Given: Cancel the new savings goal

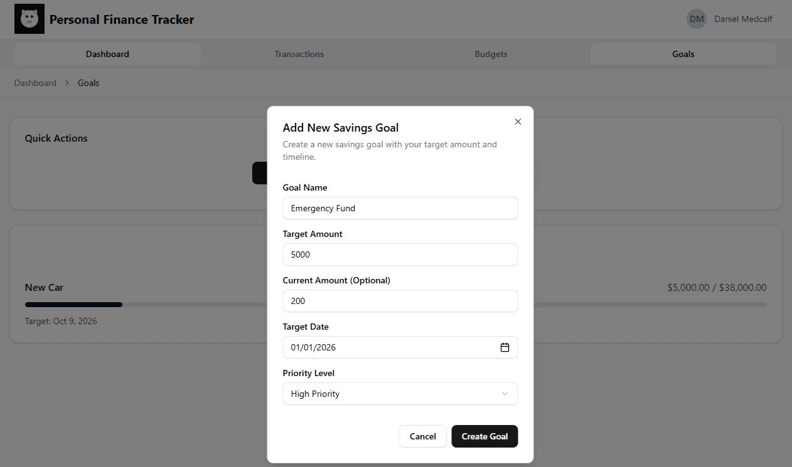Looking at the screenshot, I should 422,436.
